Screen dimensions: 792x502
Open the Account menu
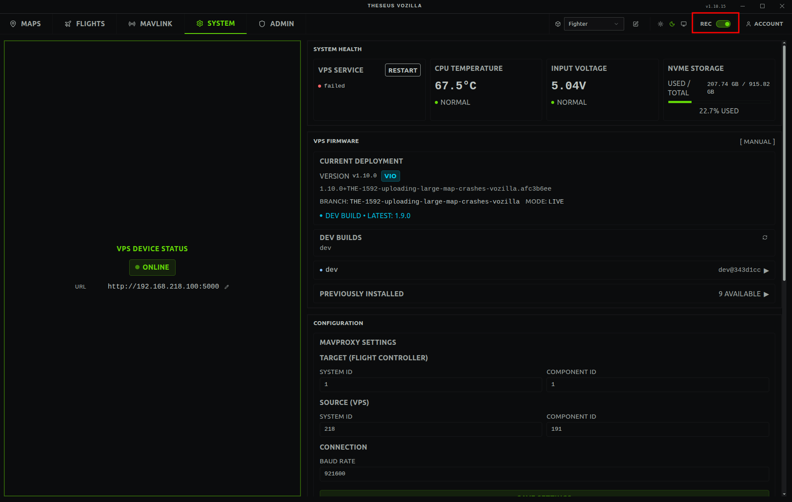coord(765,24)
